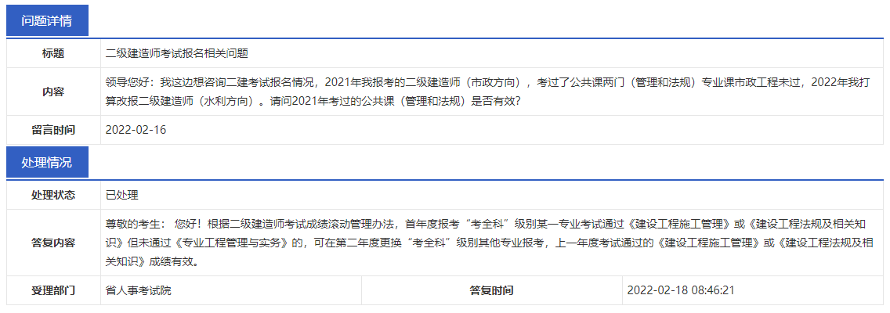890x313 pixels.
Task: Select the reply timestamp 2022-02-18 08:46:21
Action: 679,290
